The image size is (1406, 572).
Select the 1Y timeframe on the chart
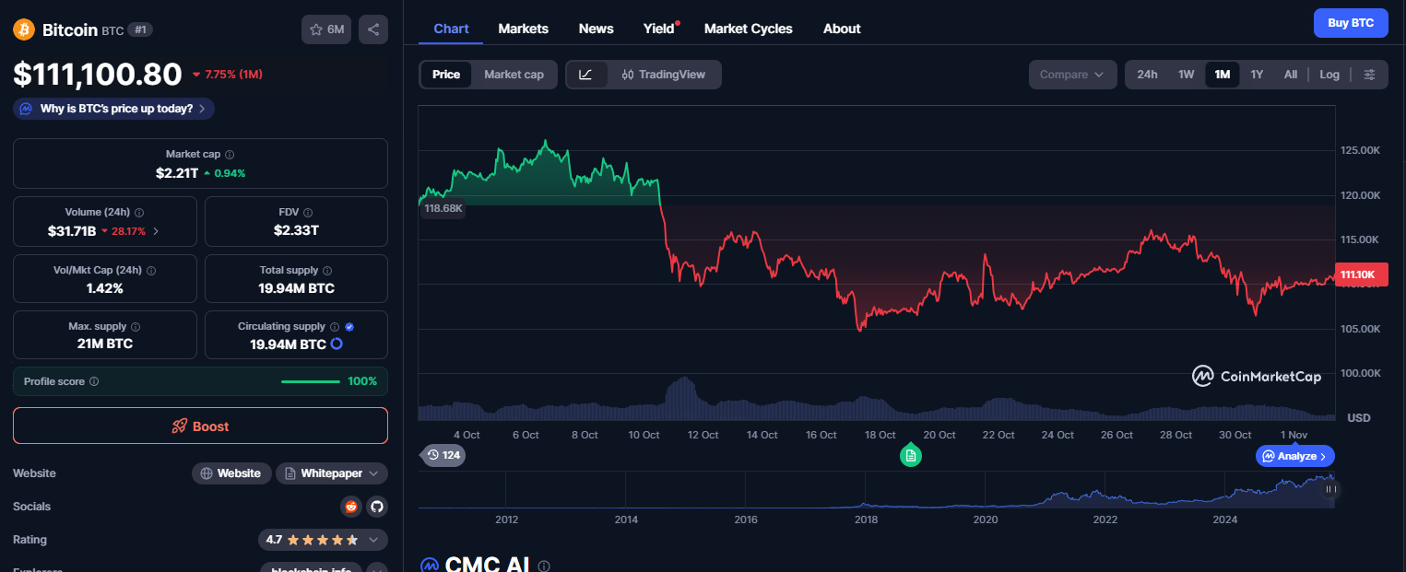tap(1257, 74)
